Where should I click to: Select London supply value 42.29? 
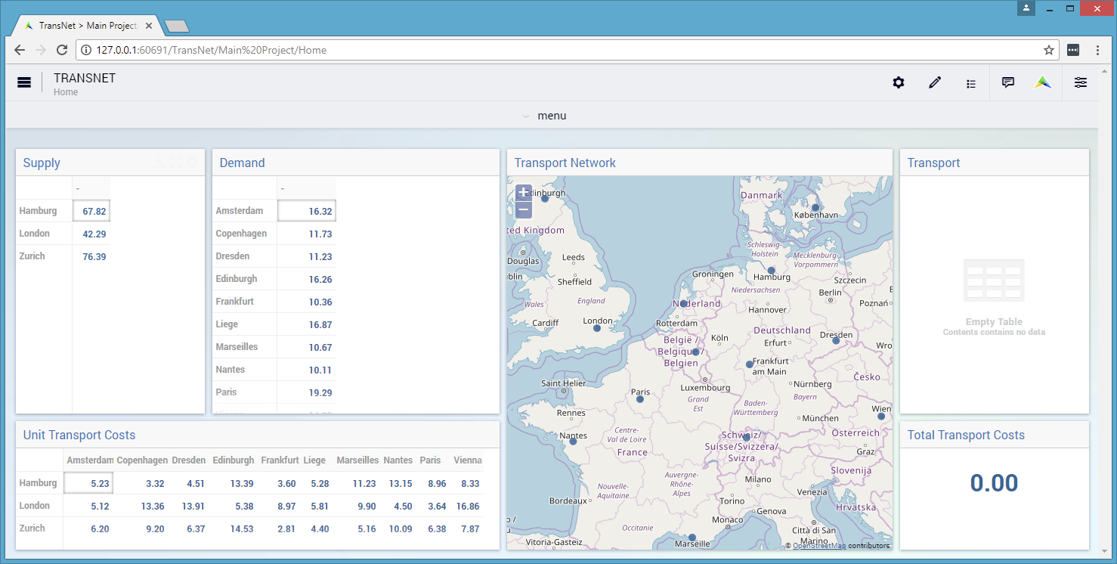[91, 234]
